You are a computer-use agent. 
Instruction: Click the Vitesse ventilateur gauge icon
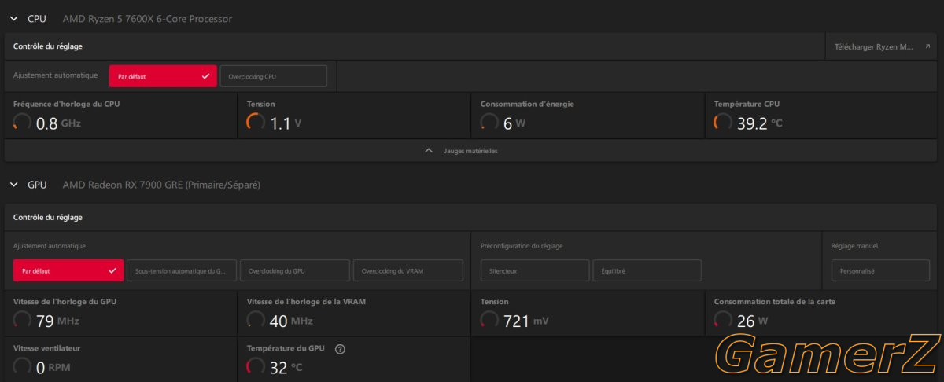click(x=23, y=366)
